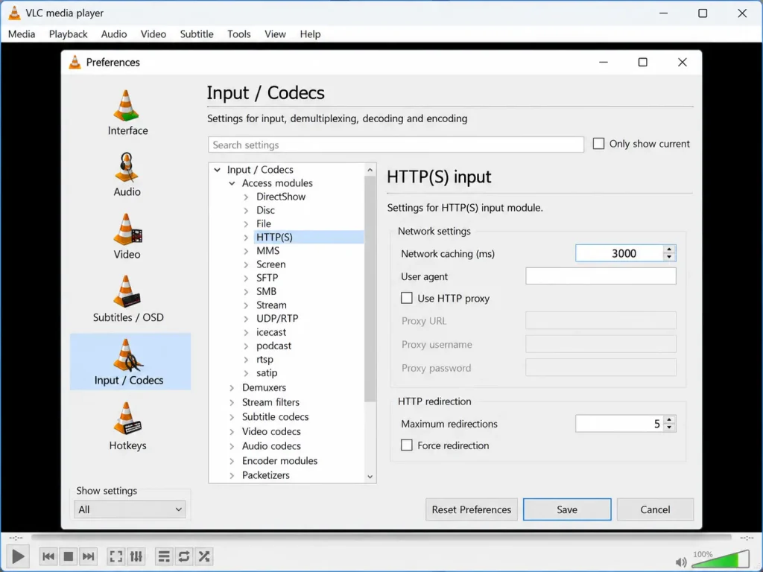Expand the Video codecs tree node
Screen dimensions: 763x572
point(232,431)
